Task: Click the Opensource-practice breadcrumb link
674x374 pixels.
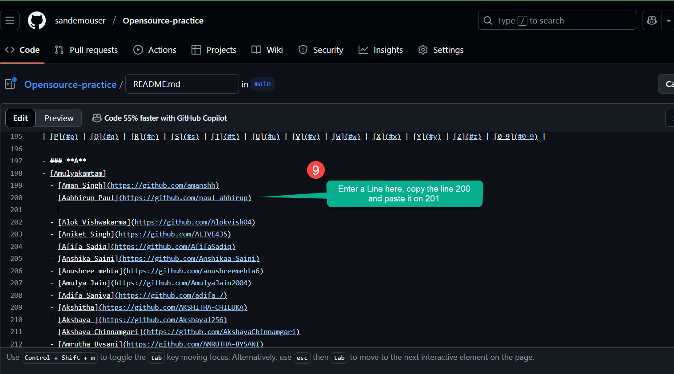Action: coord(70,84)
